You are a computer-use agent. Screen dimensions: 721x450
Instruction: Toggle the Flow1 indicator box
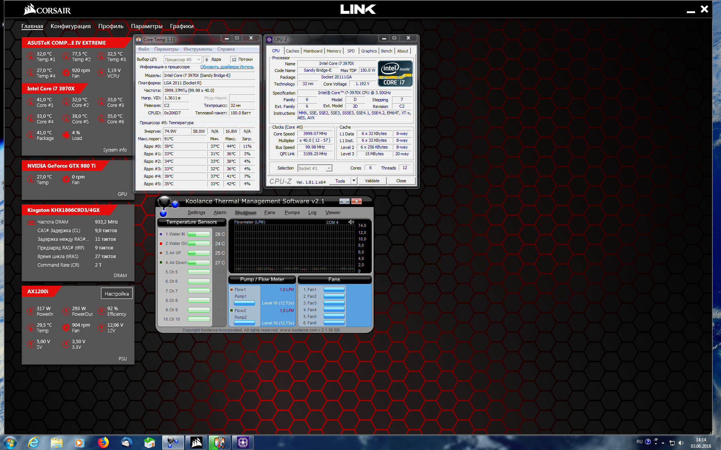coord(232,289)
